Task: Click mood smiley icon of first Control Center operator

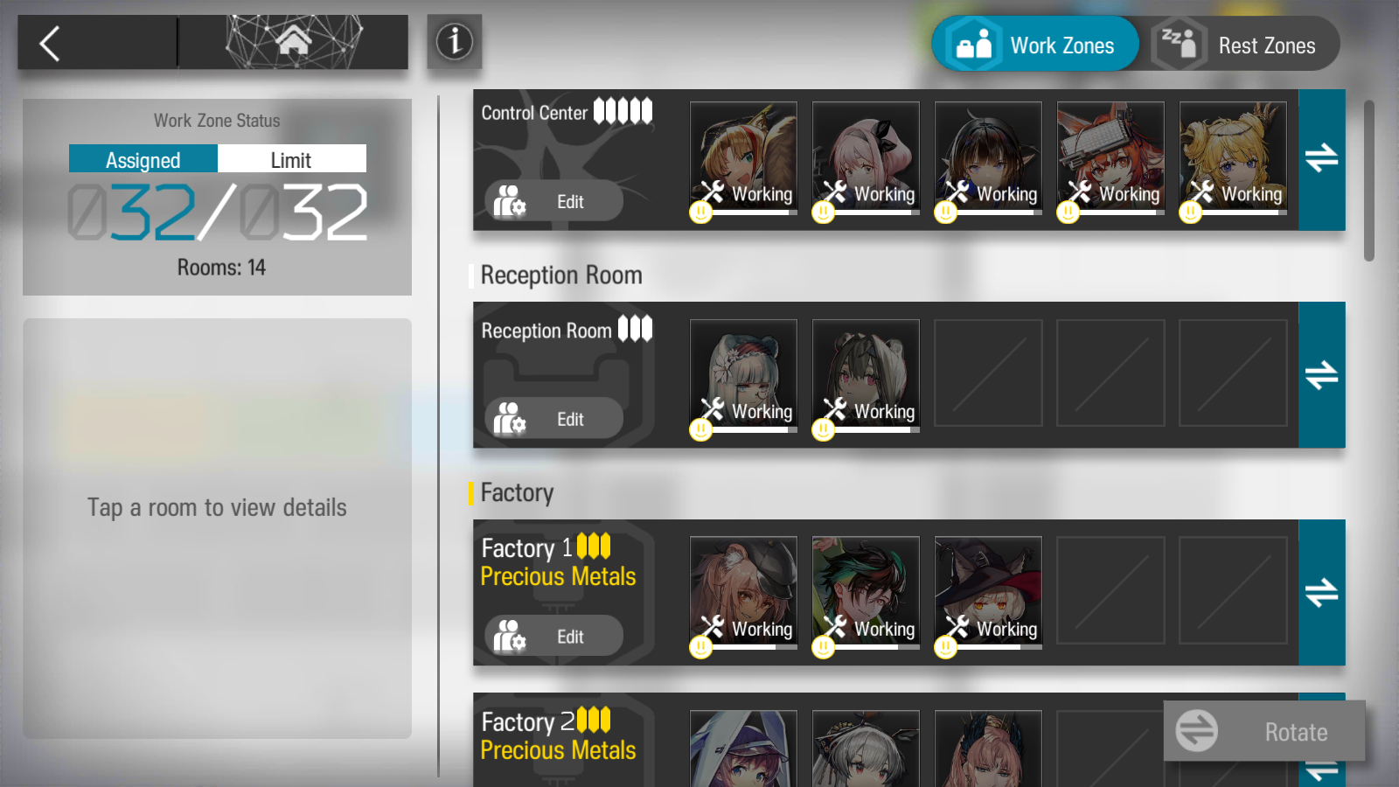Action: (700, 212)
